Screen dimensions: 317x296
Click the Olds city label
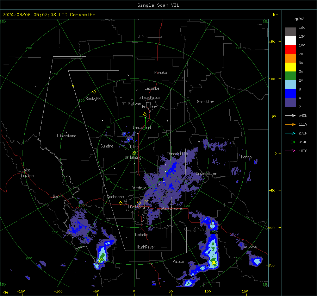coord(134,147)
